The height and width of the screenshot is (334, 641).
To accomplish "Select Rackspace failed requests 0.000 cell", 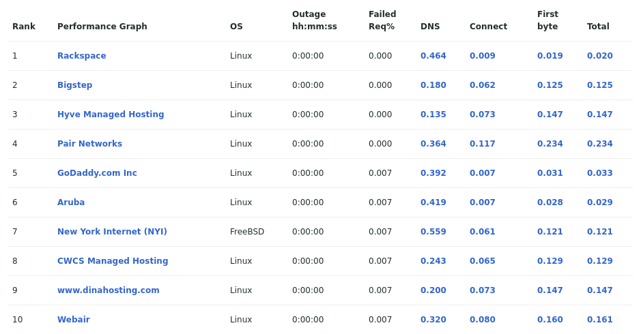I will tap(380, 55).
